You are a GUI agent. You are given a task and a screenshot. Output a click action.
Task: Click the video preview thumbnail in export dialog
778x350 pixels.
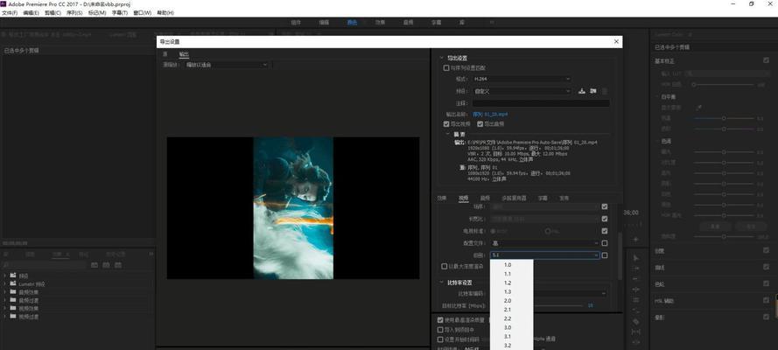click(293, 207)
